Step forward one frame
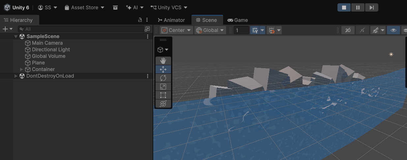The width and height of the screenshot is (407, 160). (371, 7)
